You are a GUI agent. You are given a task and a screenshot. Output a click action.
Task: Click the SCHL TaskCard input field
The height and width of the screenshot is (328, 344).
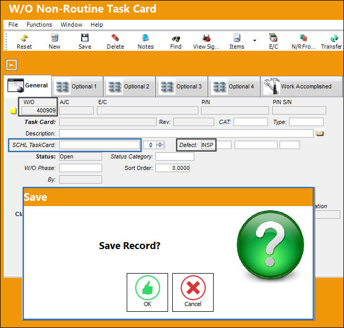(99, 145)
